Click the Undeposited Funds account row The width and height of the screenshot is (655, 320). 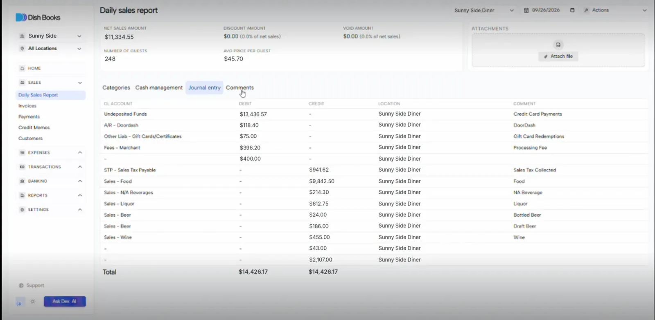click(374, 114)
